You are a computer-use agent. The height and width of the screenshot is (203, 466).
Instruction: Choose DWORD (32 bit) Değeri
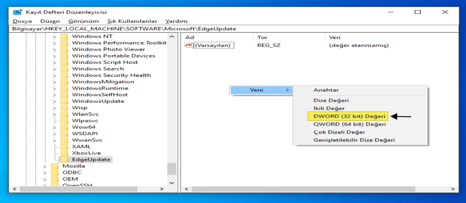(347, 116)
